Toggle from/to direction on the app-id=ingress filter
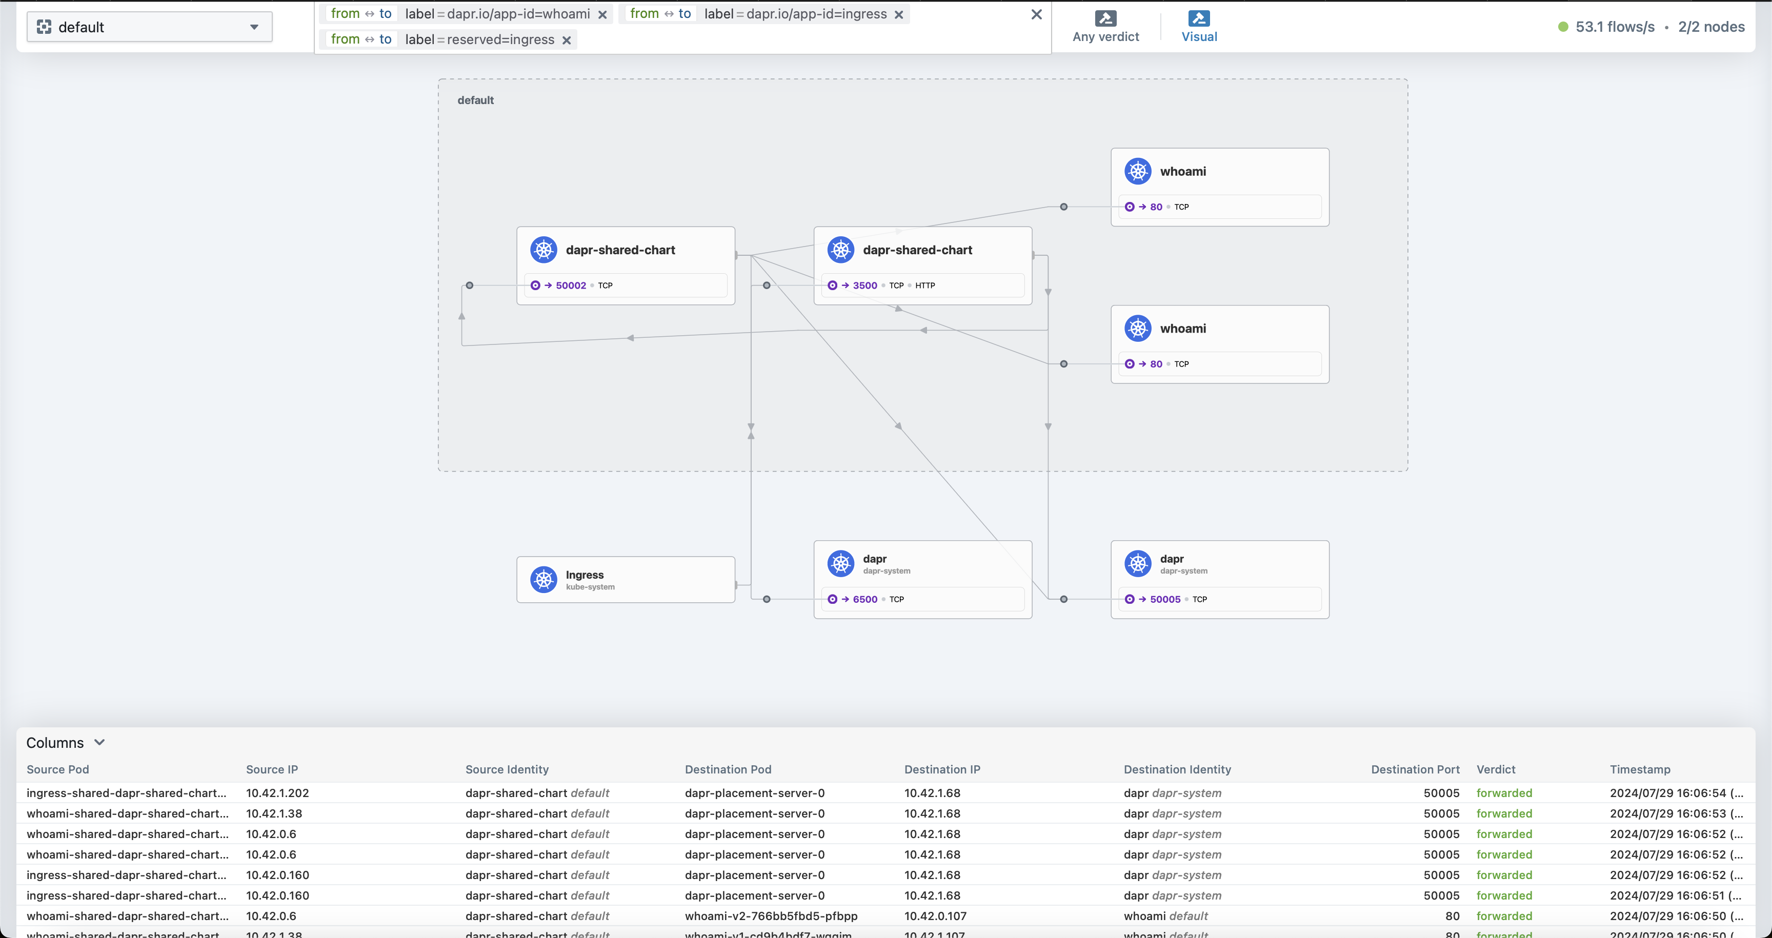 660,14
